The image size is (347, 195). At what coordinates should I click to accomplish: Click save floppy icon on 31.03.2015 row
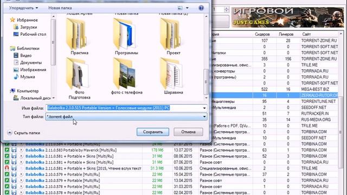(14, 186)
